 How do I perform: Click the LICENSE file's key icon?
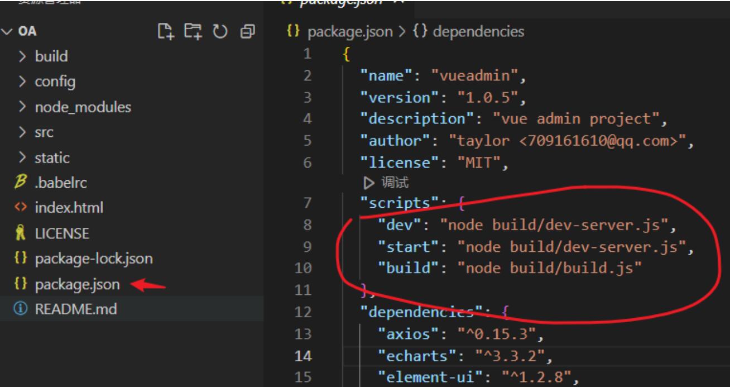pyautogui.click(x=17, y=233)
